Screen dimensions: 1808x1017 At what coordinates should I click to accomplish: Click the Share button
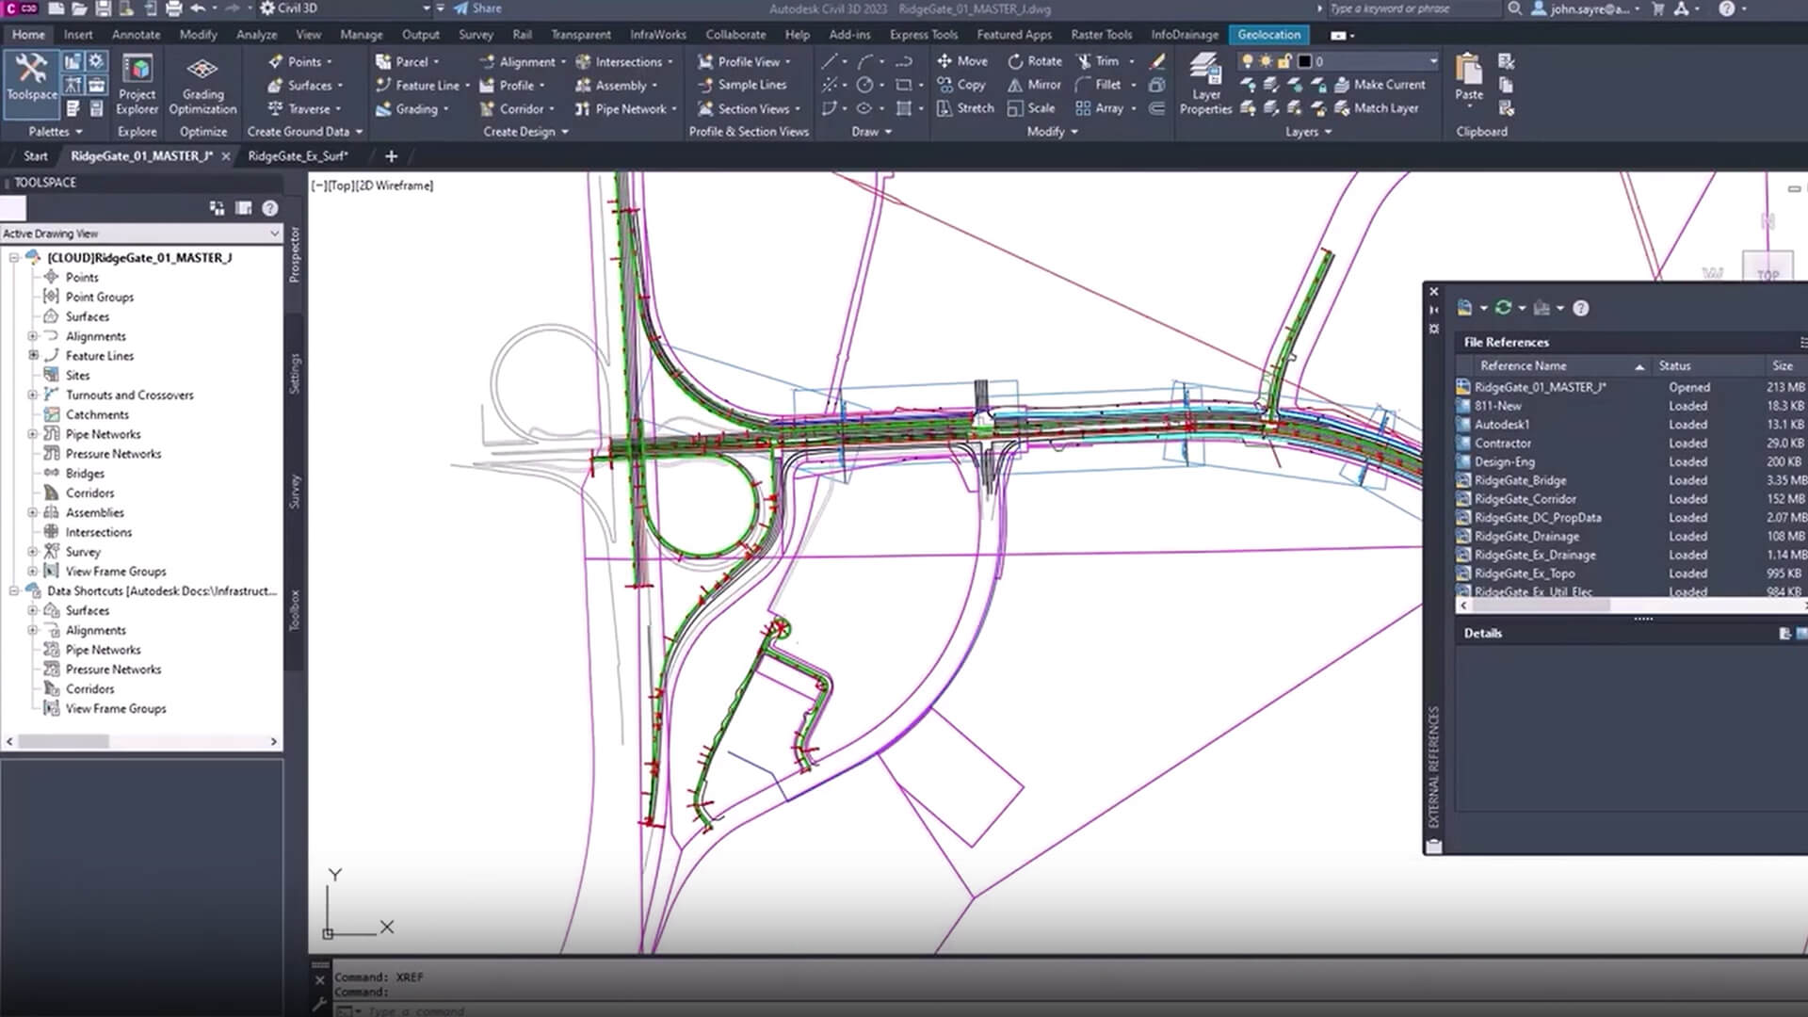[477, 8]
